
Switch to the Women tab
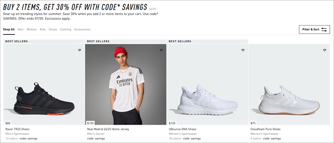tap(31, 29)
